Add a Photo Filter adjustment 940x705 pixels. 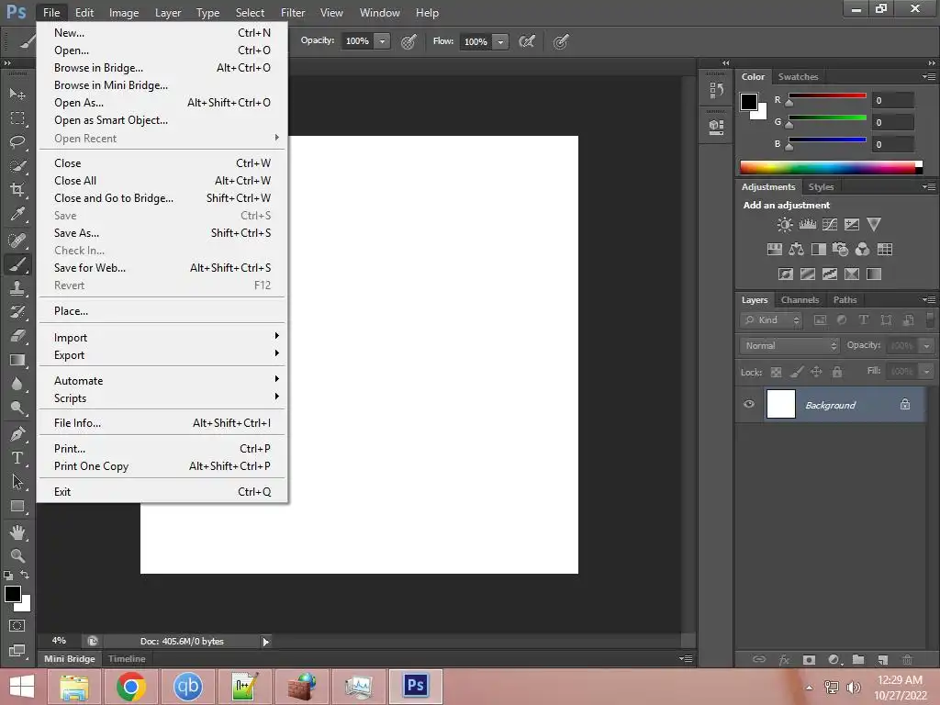tap(841, 250)
